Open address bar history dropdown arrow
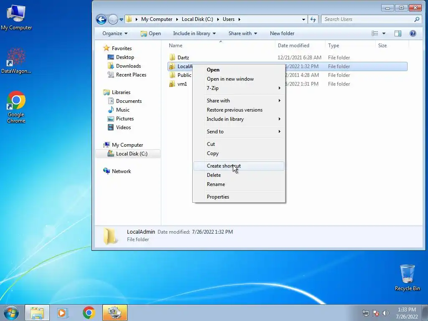This screenshot has height=321, width=428. (303, 19)
